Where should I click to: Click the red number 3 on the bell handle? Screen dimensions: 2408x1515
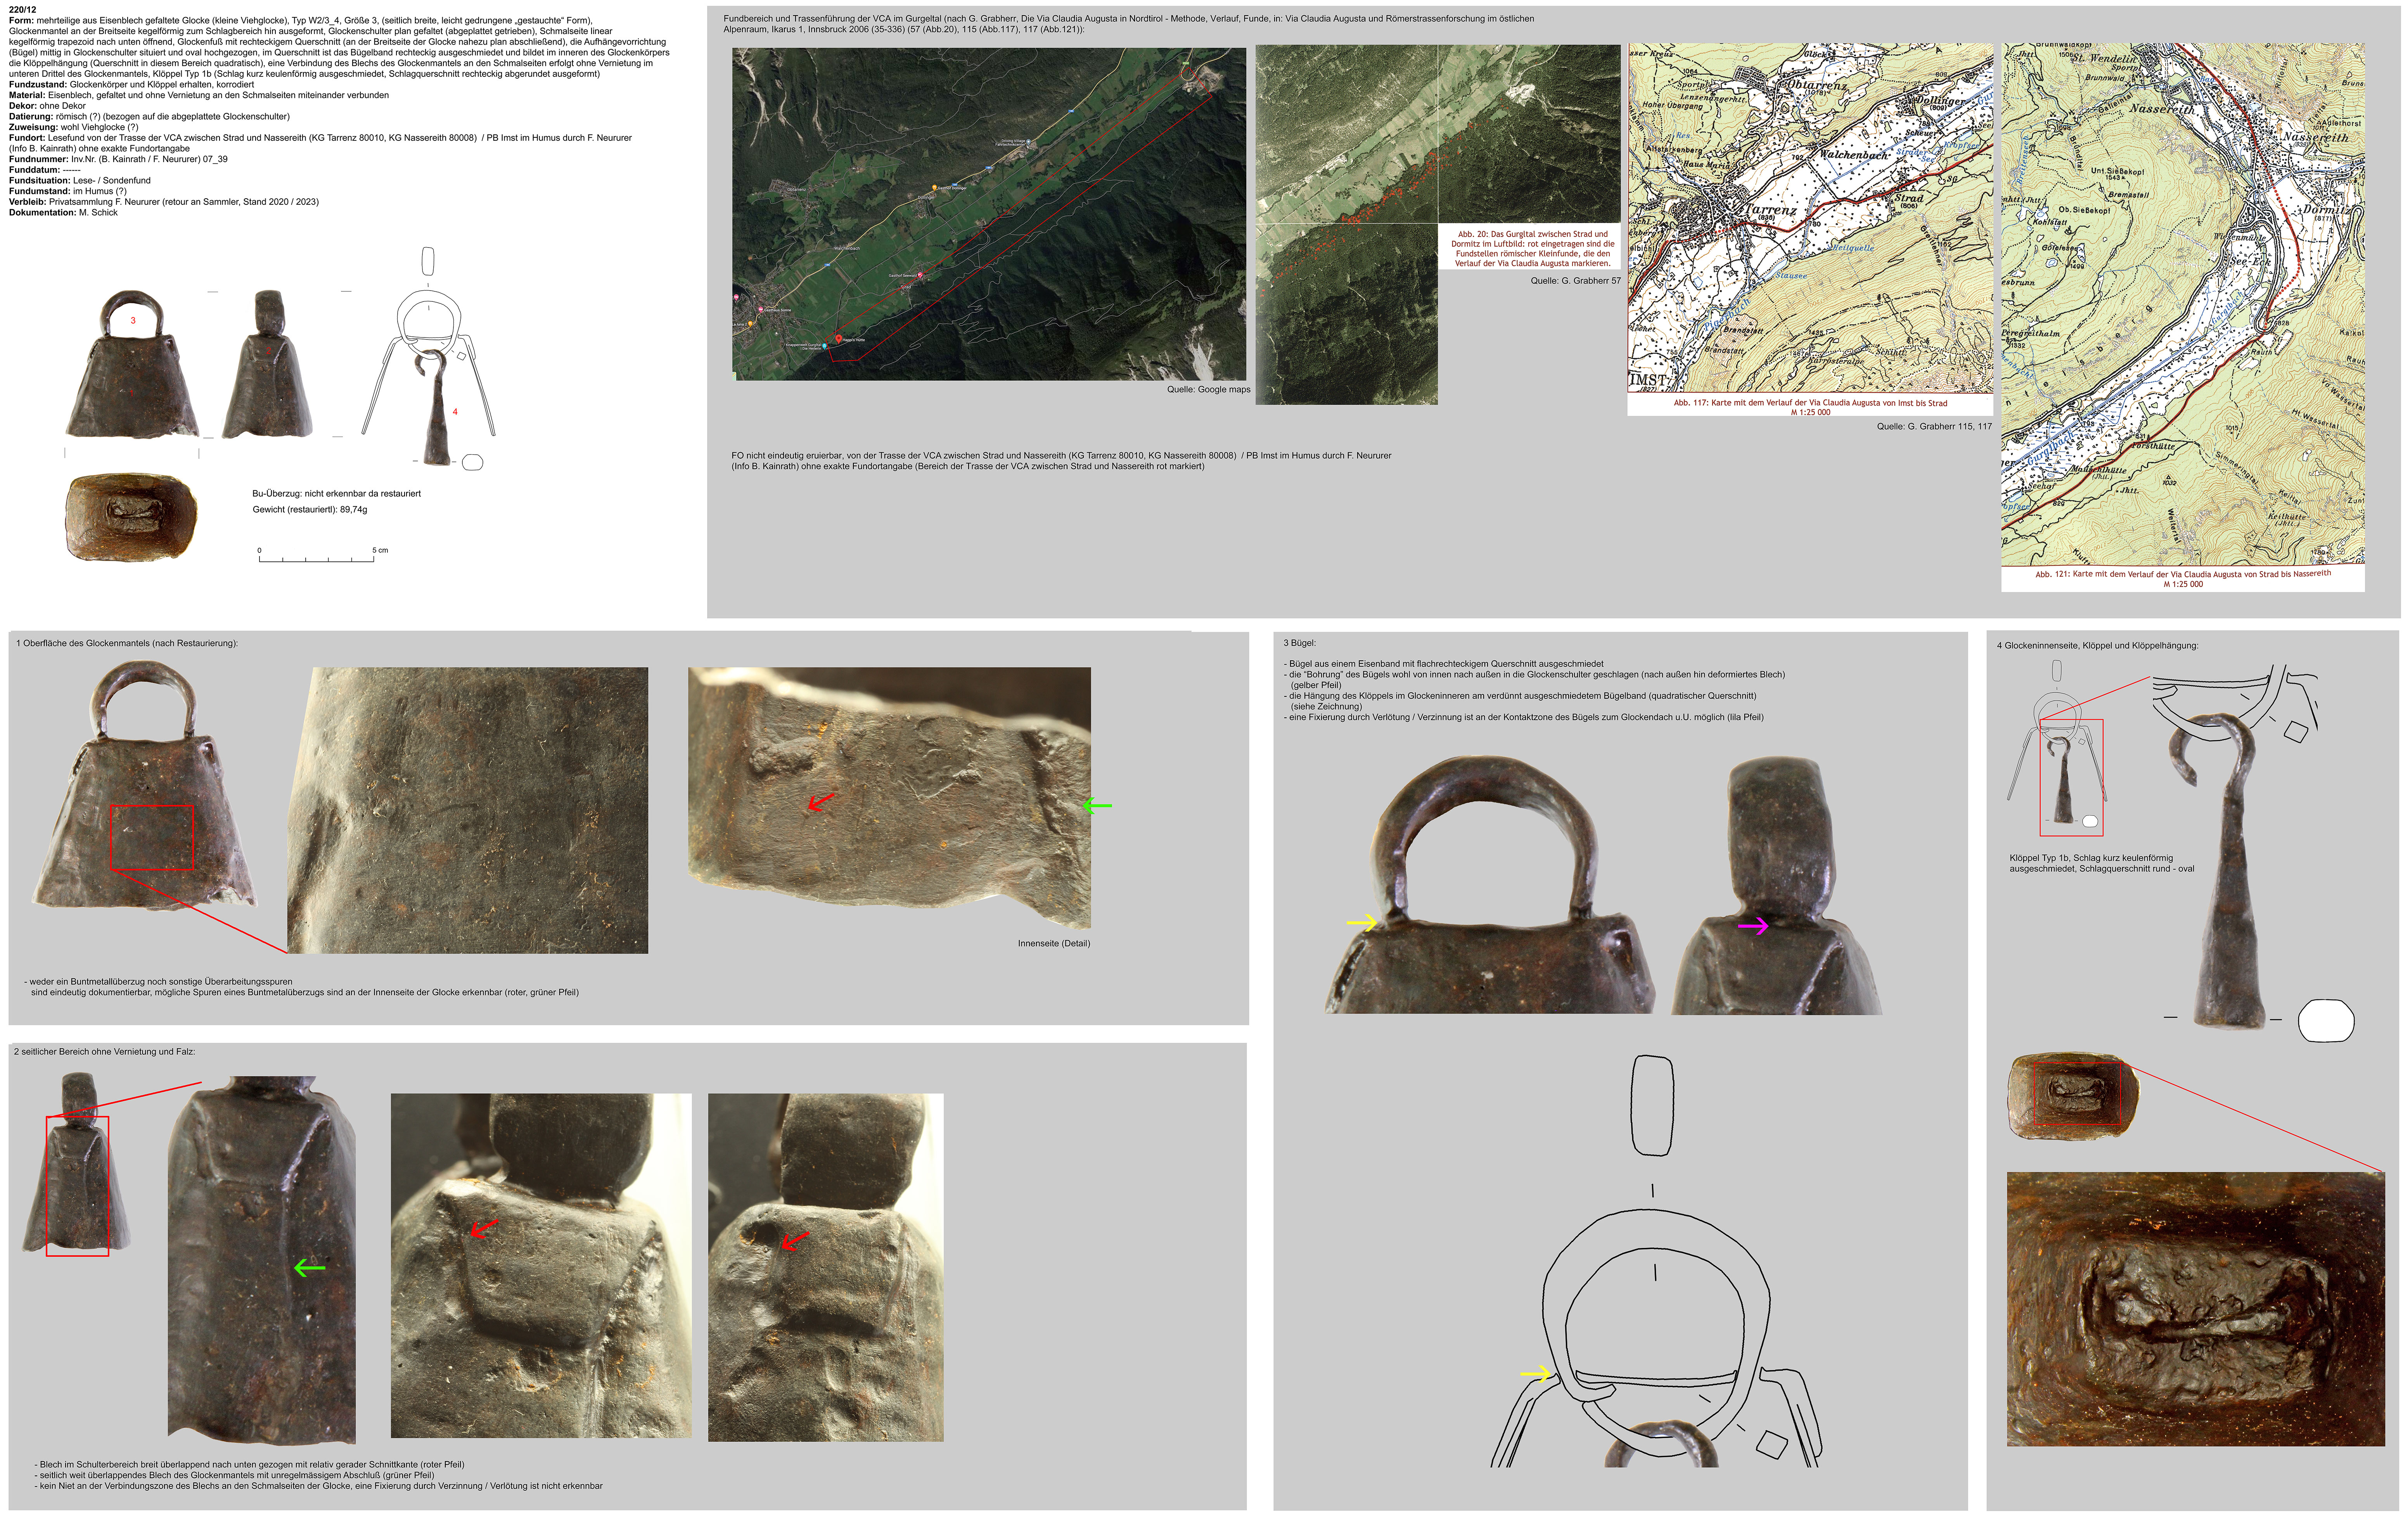133,321
